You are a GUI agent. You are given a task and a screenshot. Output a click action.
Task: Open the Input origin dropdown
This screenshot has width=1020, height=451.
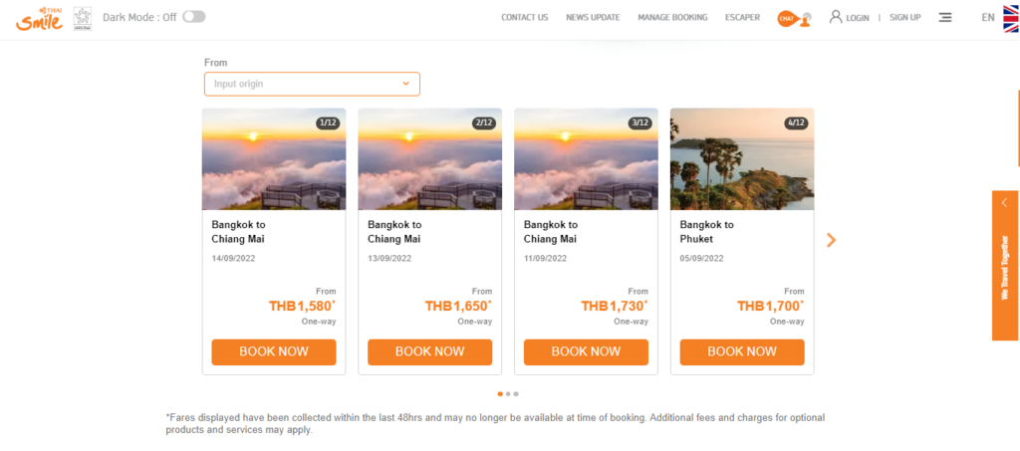tap(312, 84)
